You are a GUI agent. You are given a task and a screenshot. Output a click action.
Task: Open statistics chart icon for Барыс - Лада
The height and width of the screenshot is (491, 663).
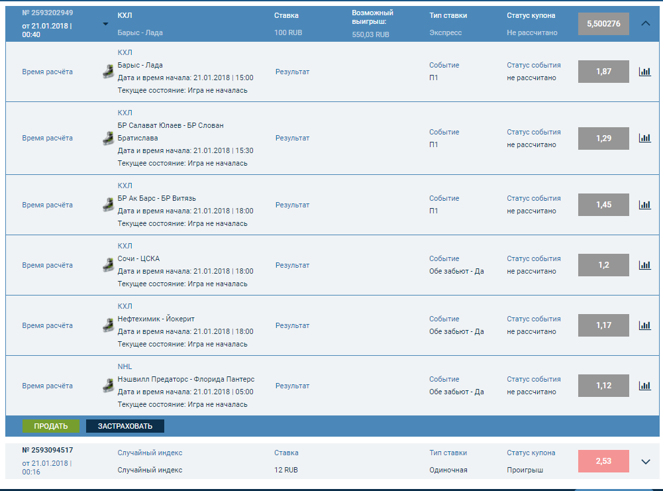644,72
